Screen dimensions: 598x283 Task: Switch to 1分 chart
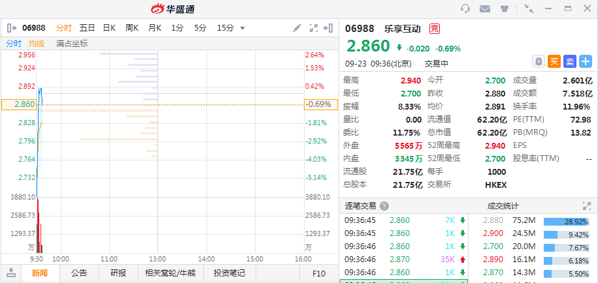coord(177,28)
